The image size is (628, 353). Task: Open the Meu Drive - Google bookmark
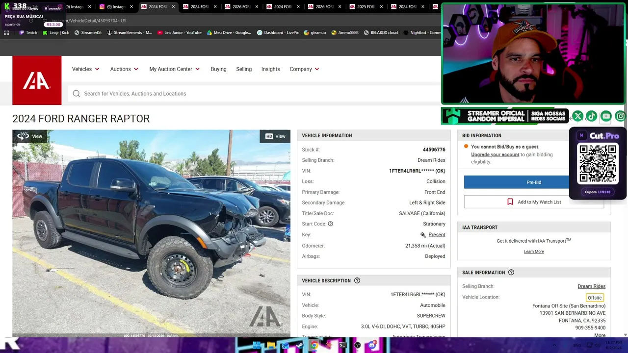point(229,33)
